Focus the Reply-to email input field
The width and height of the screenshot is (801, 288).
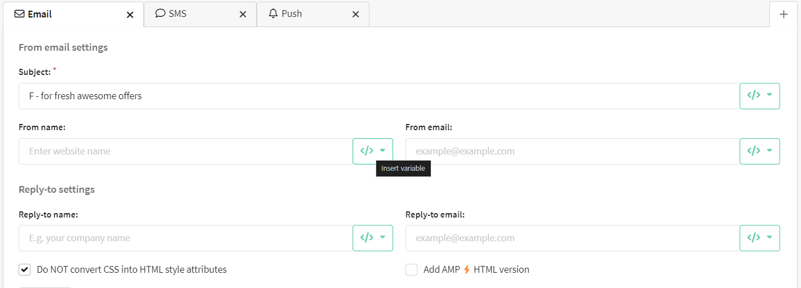coord(572,238)
